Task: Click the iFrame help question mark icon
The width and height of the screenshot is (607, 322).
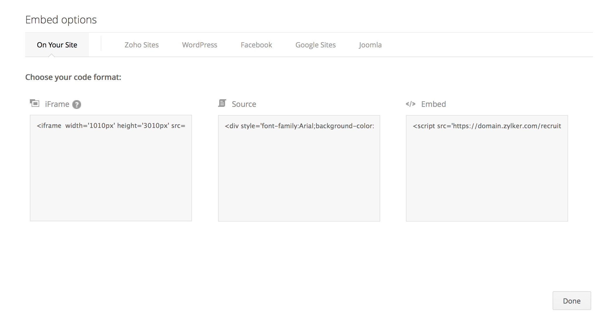Action: pyautogui.click(x=77, y=105)
